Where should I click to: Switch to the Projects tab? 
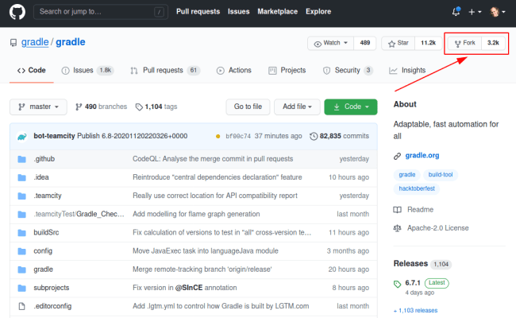tap(287, 70)
